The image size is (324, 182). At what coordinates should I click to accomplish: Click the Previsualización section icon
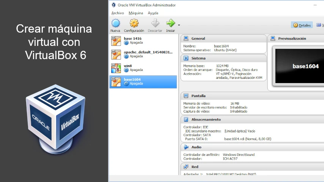click(273, 38)
